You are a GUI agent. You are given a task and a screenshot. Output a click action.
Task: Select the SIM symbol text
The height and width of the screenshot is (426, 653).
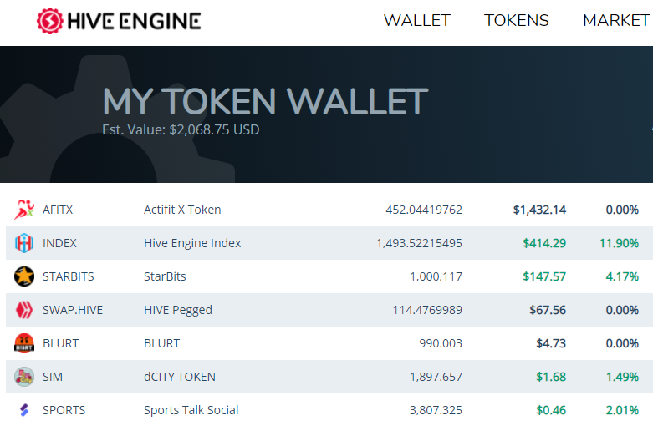tap(53, 377)
